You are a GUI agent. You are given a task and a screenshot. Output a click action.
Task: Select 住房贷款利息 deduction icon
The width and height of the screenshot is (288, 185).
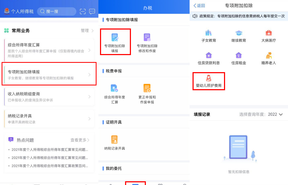pos(209,56)
